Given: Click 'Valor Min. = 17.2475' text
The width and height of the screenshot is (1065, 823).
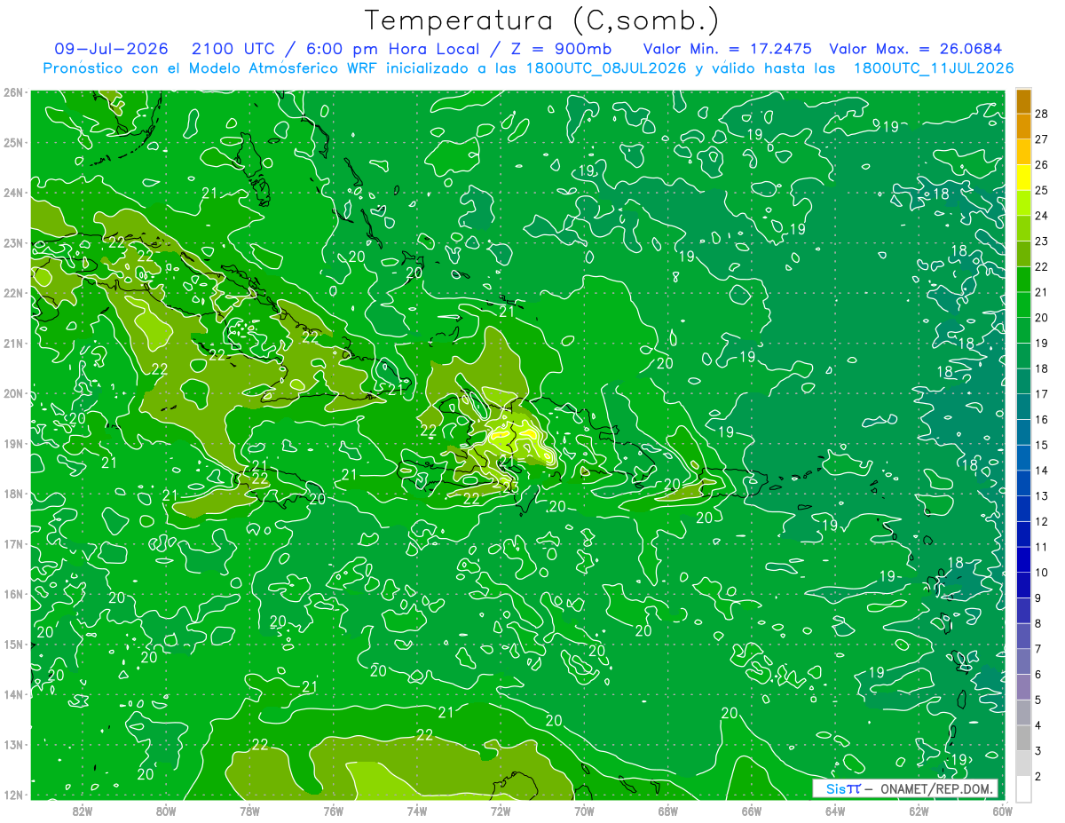Looking at the screenshot, I should (x=727, y=49).
